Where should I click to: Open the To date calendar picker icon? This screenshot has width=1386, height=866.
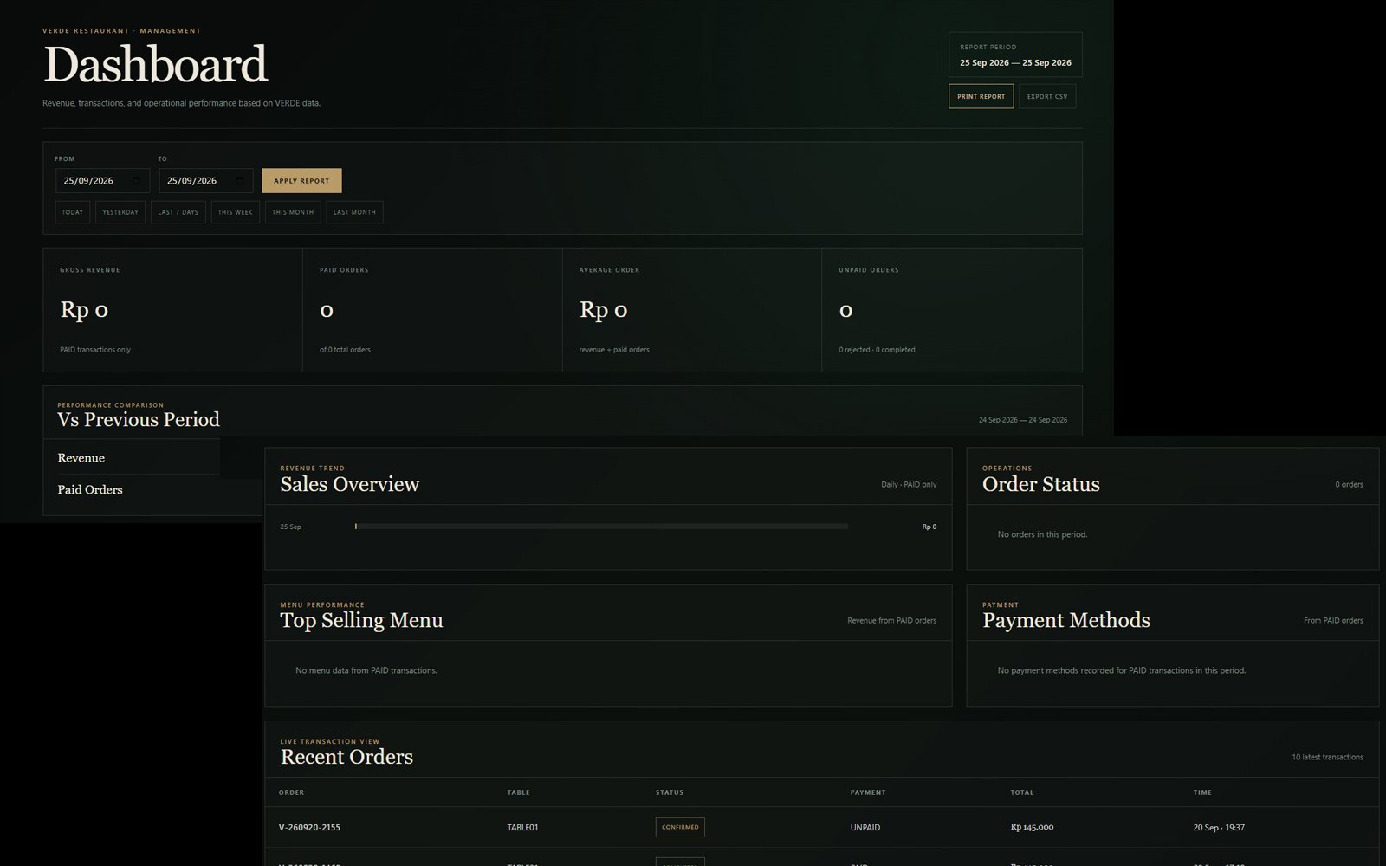pos(240,181)
